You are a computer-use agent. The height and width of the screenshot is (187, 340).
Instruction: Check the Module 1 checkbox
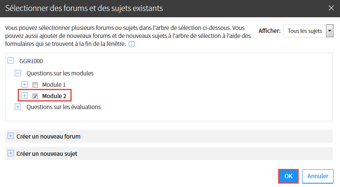(35, 85)
